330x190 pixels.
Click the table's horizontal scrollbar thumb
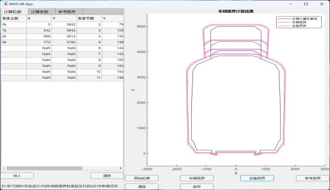point(44,168)
